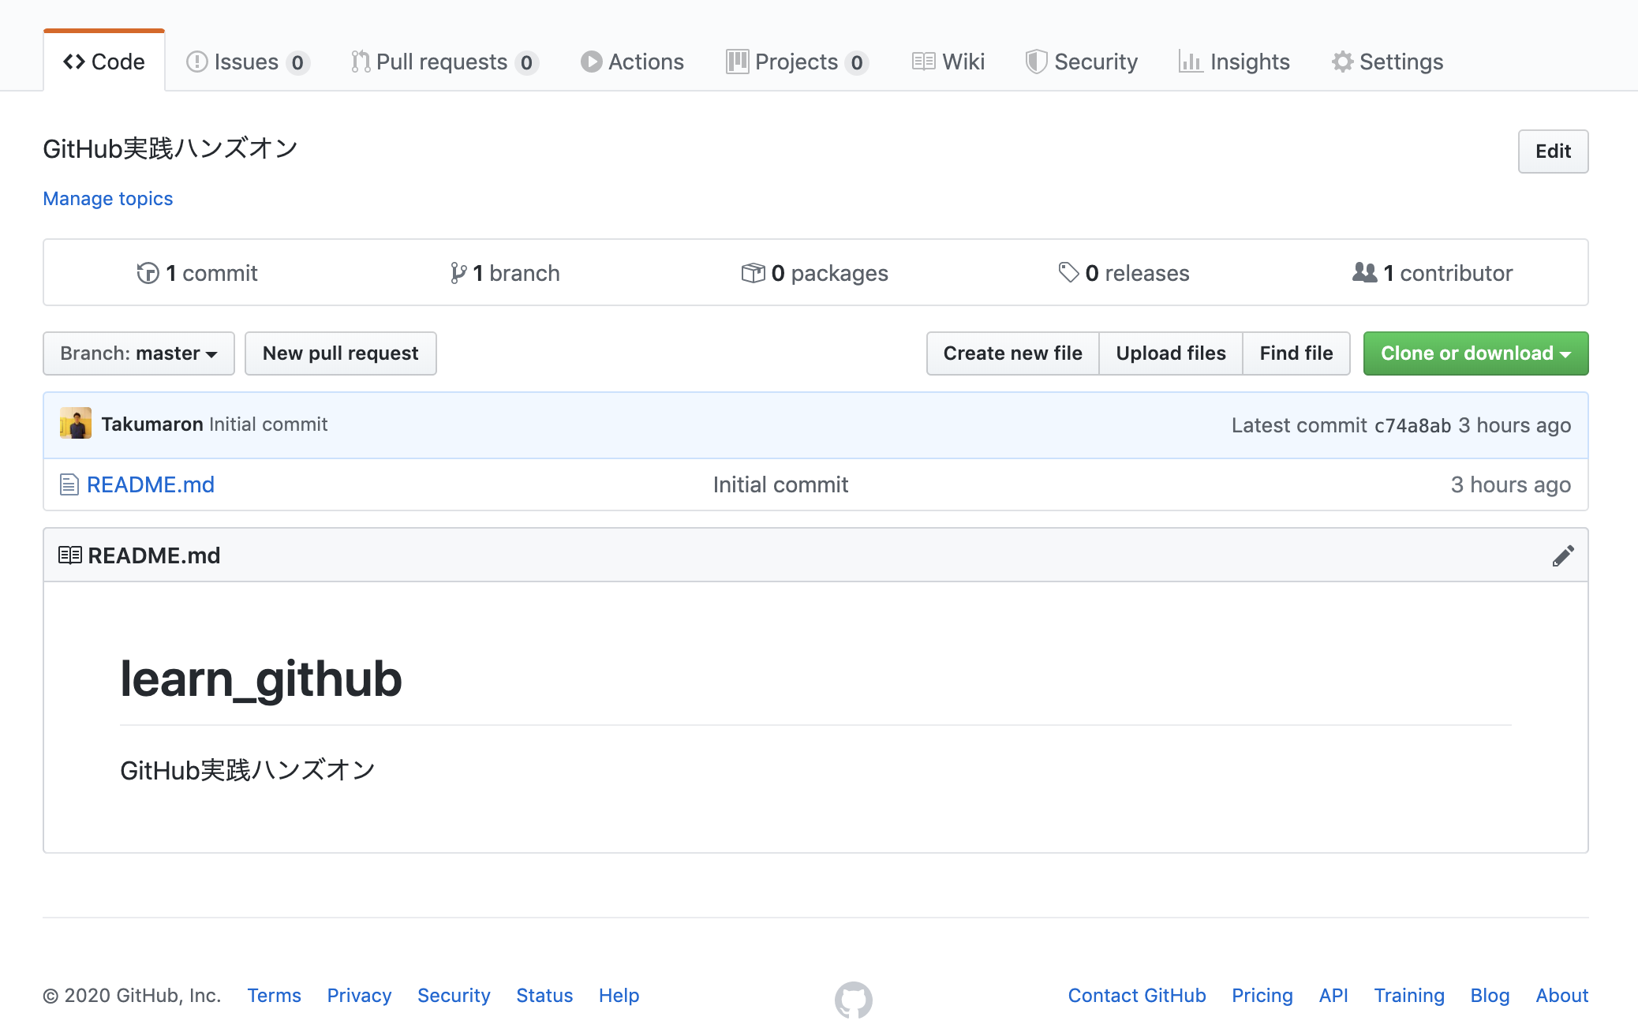Open the Help footer link
Viewport: 1638px width, 1032px height.
pos(619,996)
